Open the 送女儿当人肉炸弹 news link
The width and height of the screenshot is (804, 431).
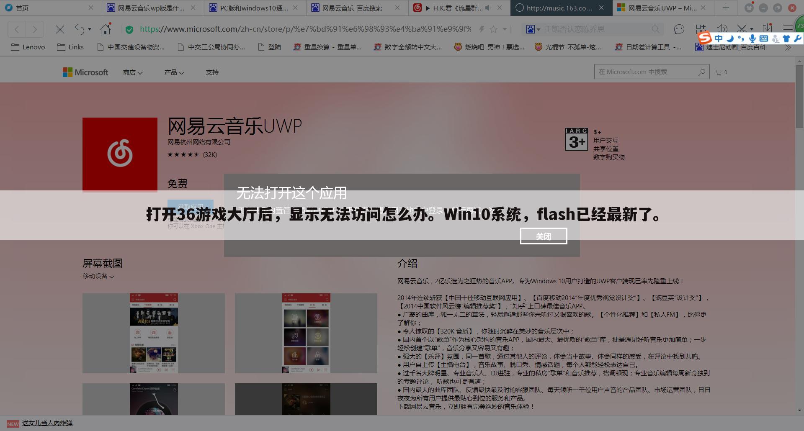click(47, 423)
